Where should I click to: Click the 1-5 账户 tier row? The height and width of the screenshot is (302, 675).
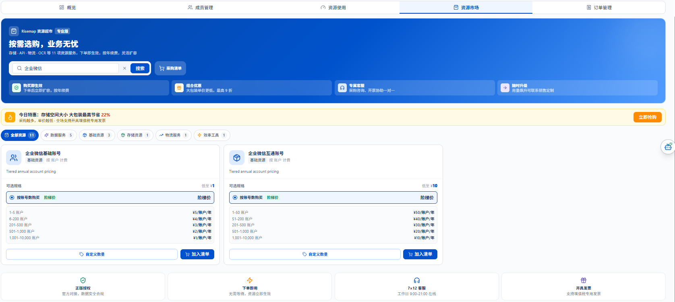pyautogui.click(x=110, y=213)
